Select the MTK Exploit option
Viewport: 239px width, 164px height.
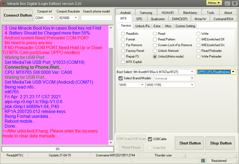(x=123, y=62)
